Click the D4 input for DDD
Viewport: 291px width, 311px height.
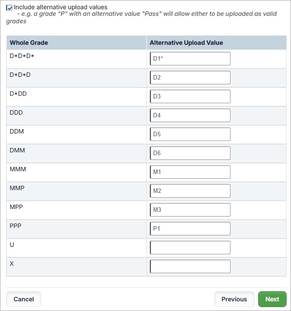click(x=190, y=116)
